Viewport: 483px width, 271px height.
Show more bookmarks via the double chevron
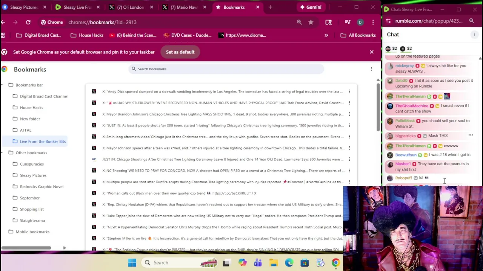coord(326,35)
